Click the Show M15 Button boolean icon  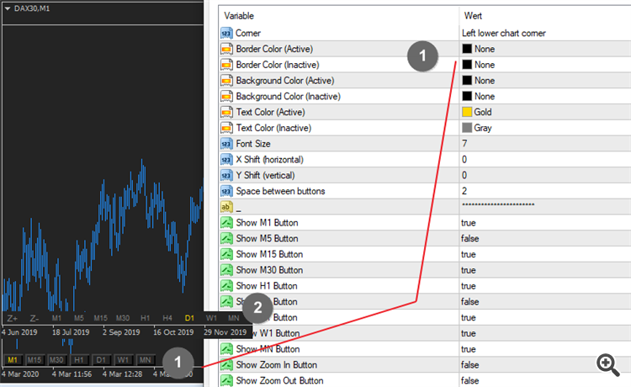click(x=226, y=254)
